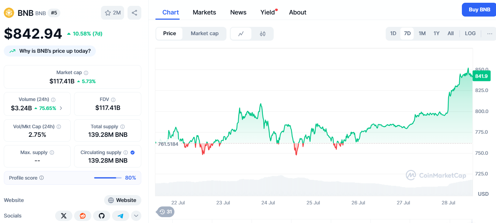Select the 1D time range
This screenshot has height=223, width=496.
(x=393, y=33)
